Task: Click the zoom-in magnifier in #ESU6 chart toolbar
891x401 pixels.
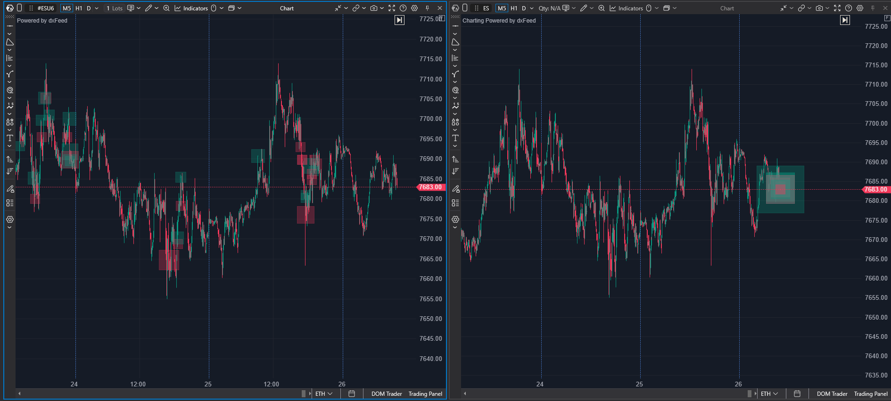Action: coord(166,8)
